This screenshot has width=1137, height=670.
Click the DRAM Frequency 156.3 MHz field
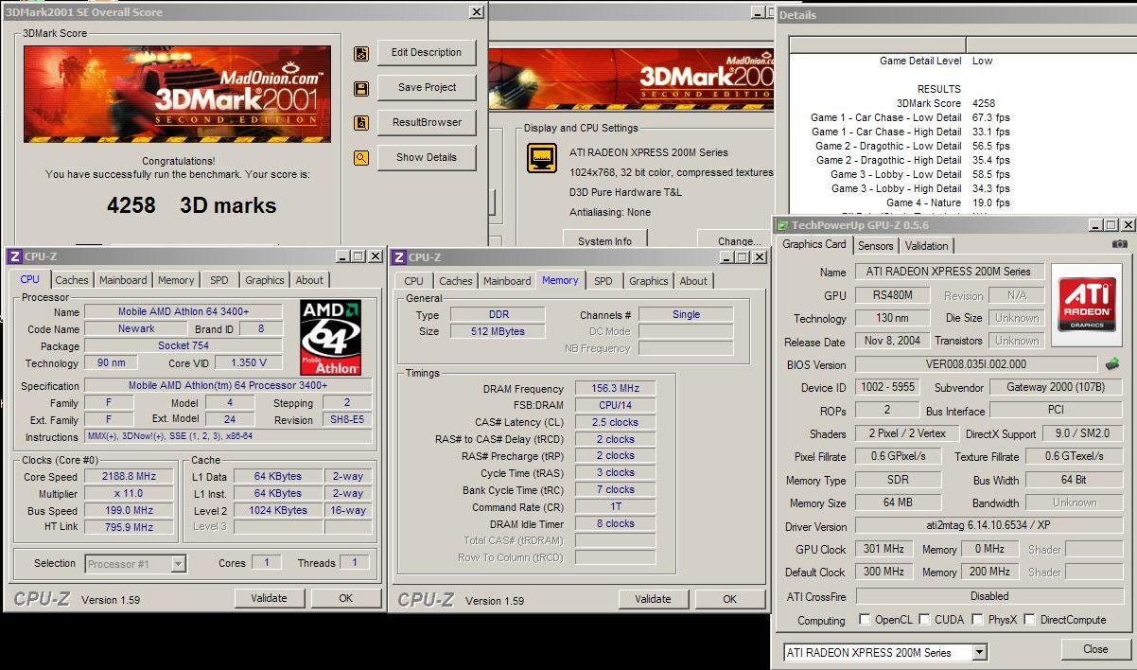coord(615,389)
